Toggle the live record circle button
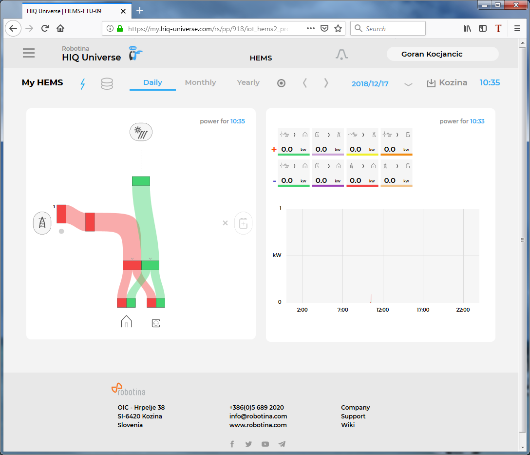 point(281,83)
